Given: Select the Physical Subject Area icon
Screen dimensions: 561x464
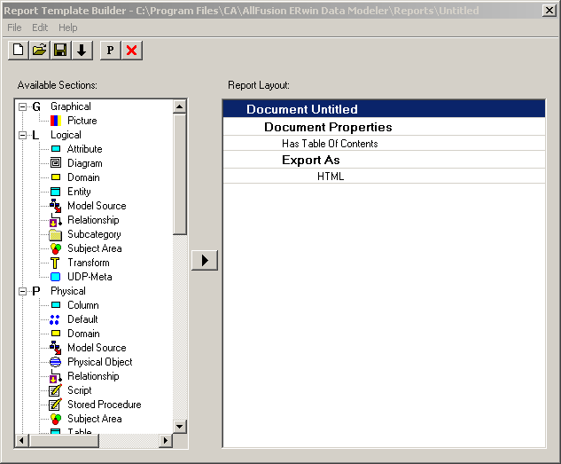Looking at the screenshot, I should [56, 419].
